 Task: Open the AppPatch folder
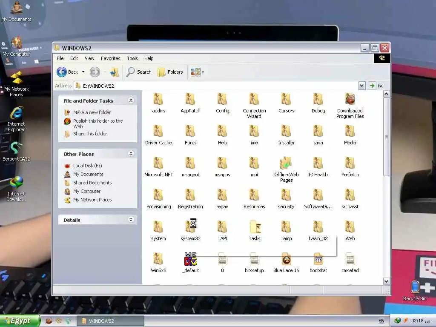(x=190, y=103)
